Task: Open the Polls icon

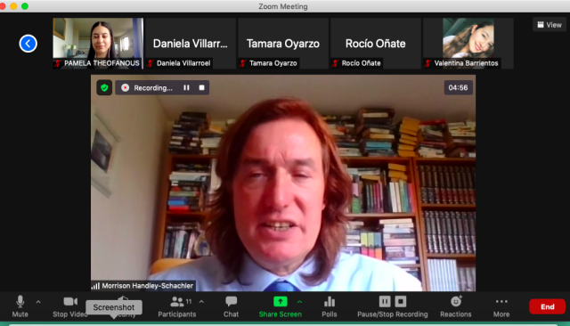Action: (x=329, y=306)
